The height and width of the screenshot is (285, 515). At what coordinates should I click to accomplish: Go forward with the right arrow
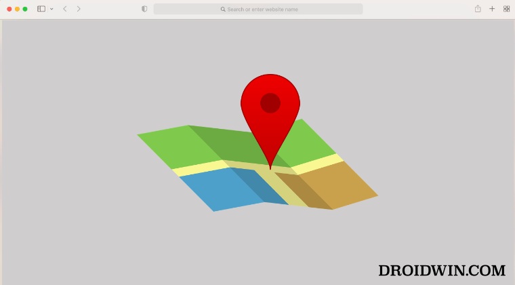(x=79, y=9)
